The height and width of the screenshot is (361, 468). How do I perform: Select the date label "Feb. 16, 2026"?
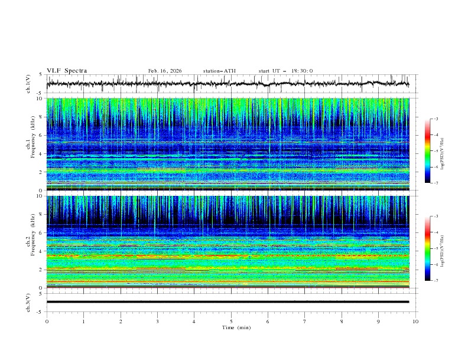pos(165,71)
